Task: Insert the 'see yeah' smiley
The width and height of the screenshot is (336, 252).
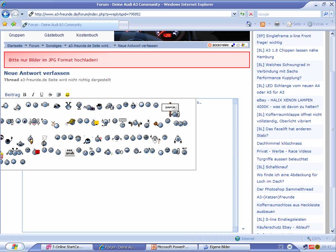Action: coord(70,152)
